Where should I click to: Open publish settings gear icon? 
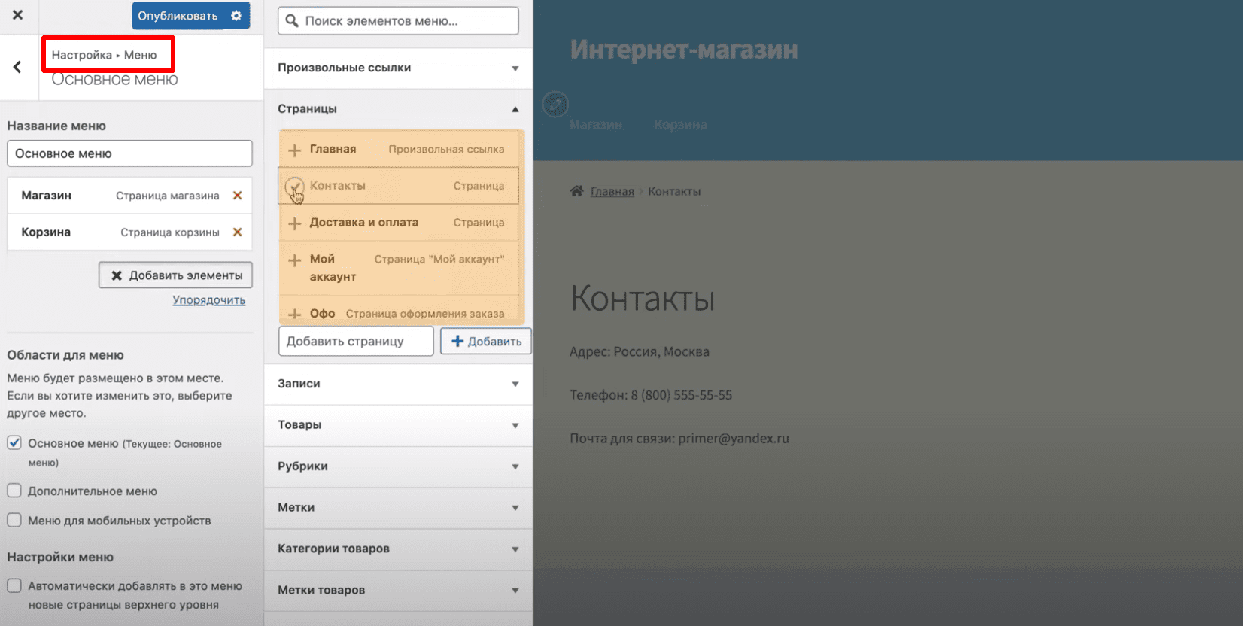pos(236,16)
